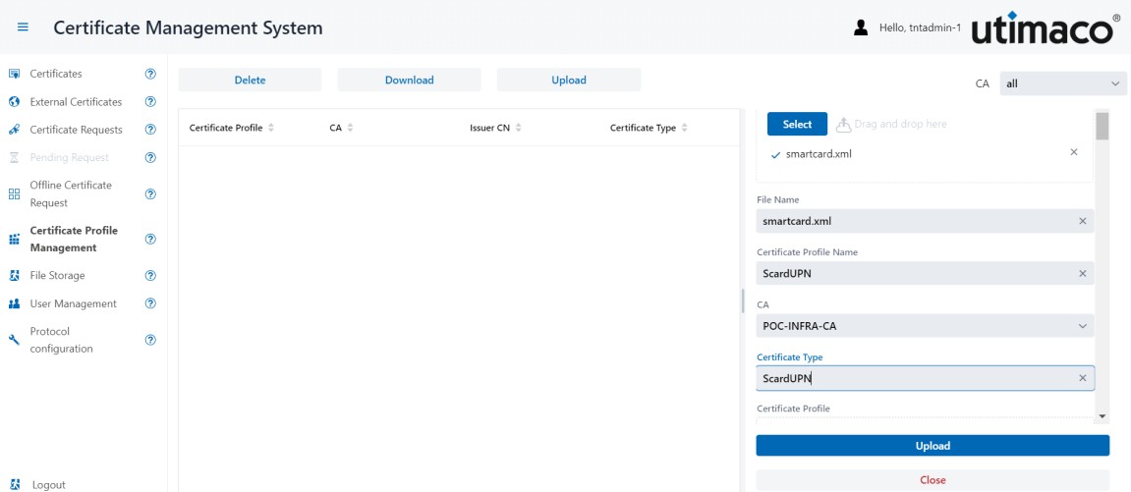Open help for External Certificates

click(150, 101)
